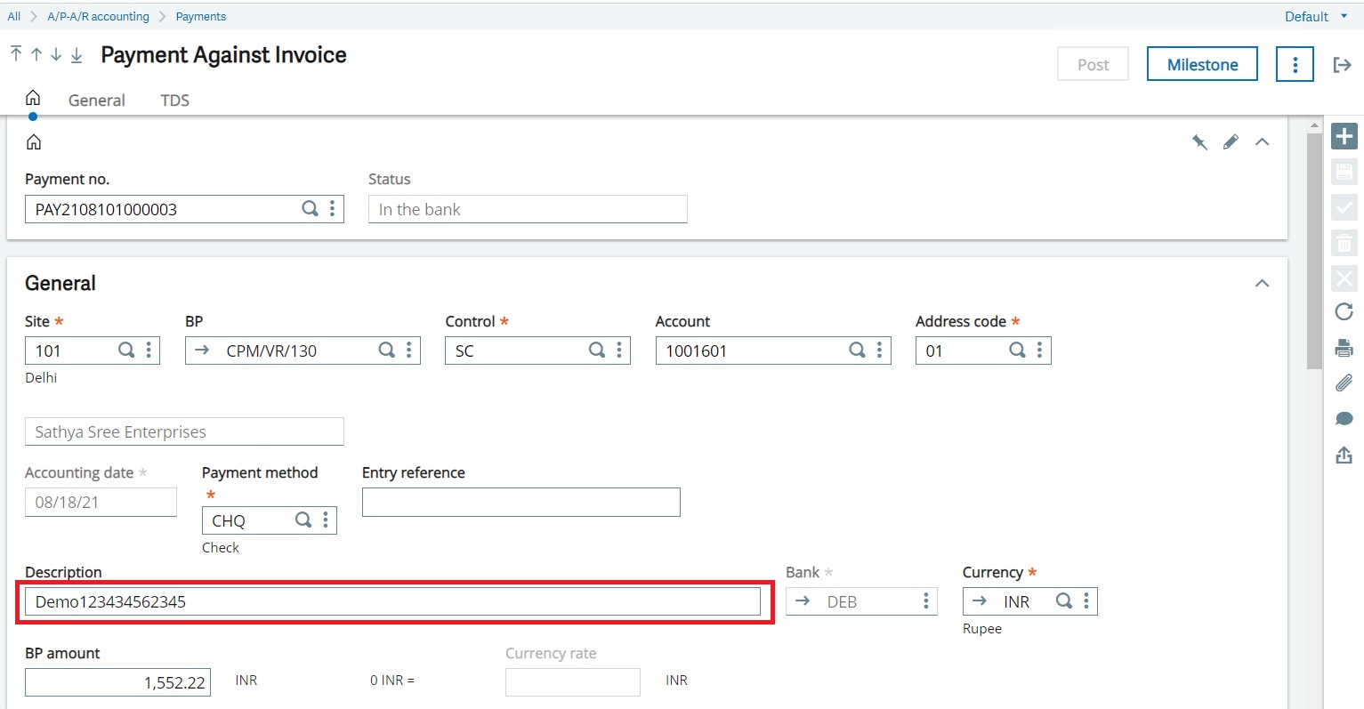Click the Milestone button
The image size is (1364, 709).
(x=1202, y=64)
